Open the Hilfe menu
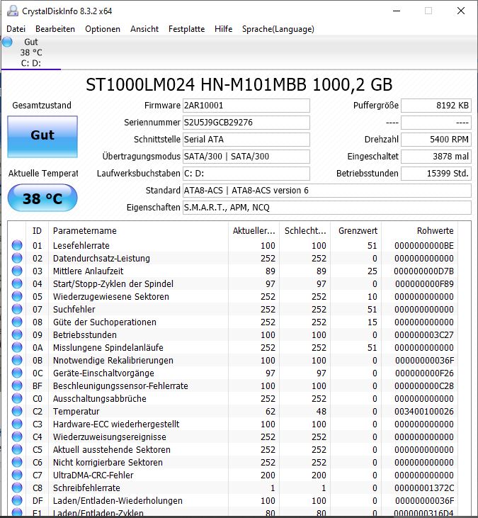This screenshot has width=478, height=518. pos(224,29)
